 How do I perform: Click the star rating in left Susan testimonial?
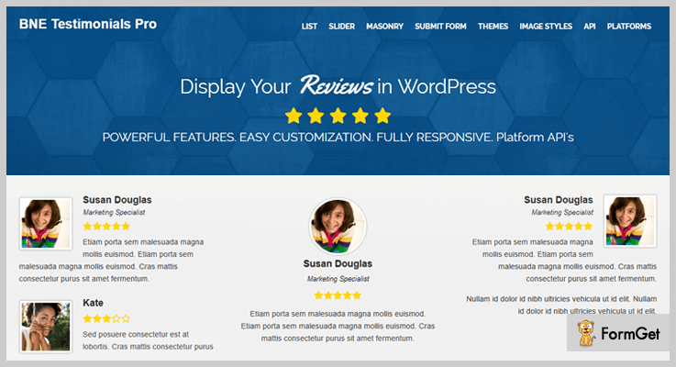(106, 226)
